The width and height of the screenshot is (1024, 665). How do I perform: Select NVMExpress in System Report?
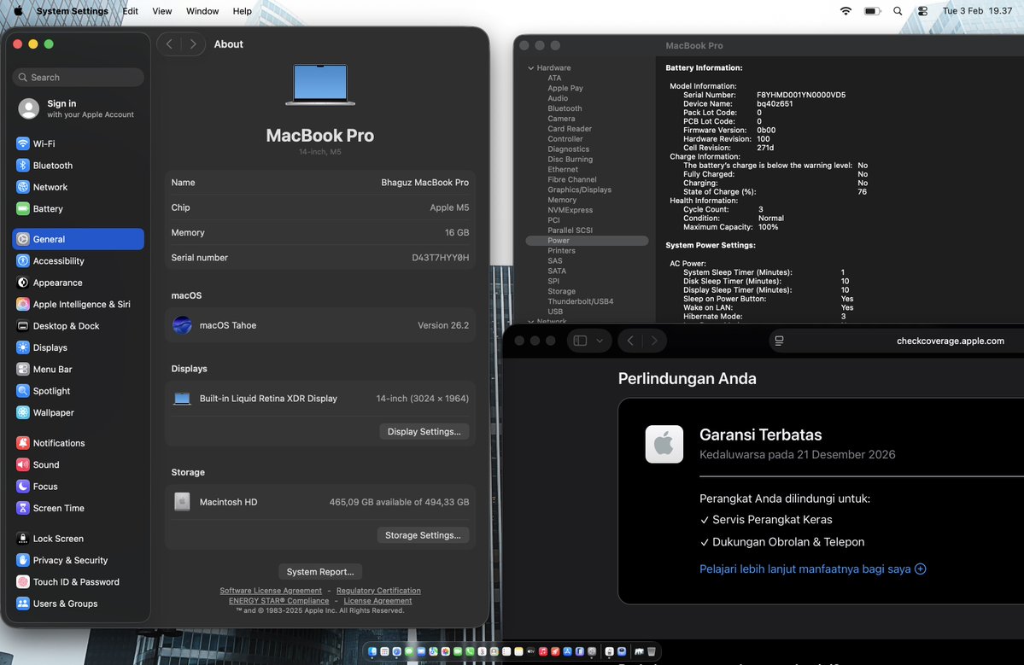571,210
